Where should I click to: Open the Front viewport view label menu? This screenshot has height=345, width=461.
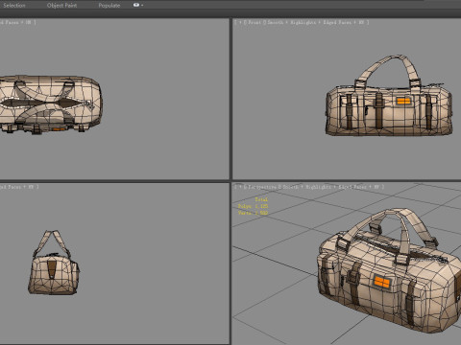point(255,22)
